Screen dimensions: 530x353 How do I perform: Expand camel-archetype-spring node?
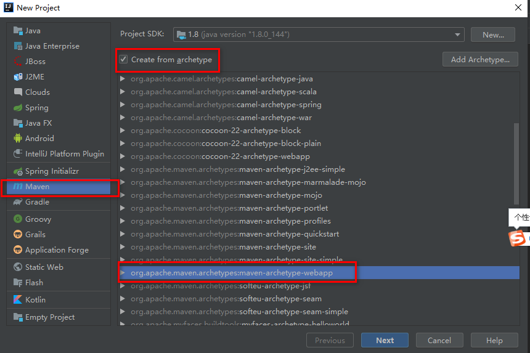tap(123, 105)
